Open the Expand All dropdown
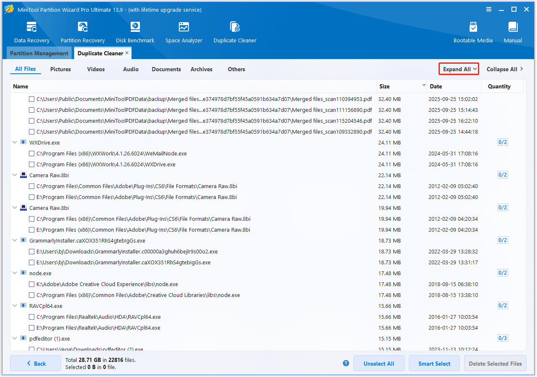 [459, 69]
